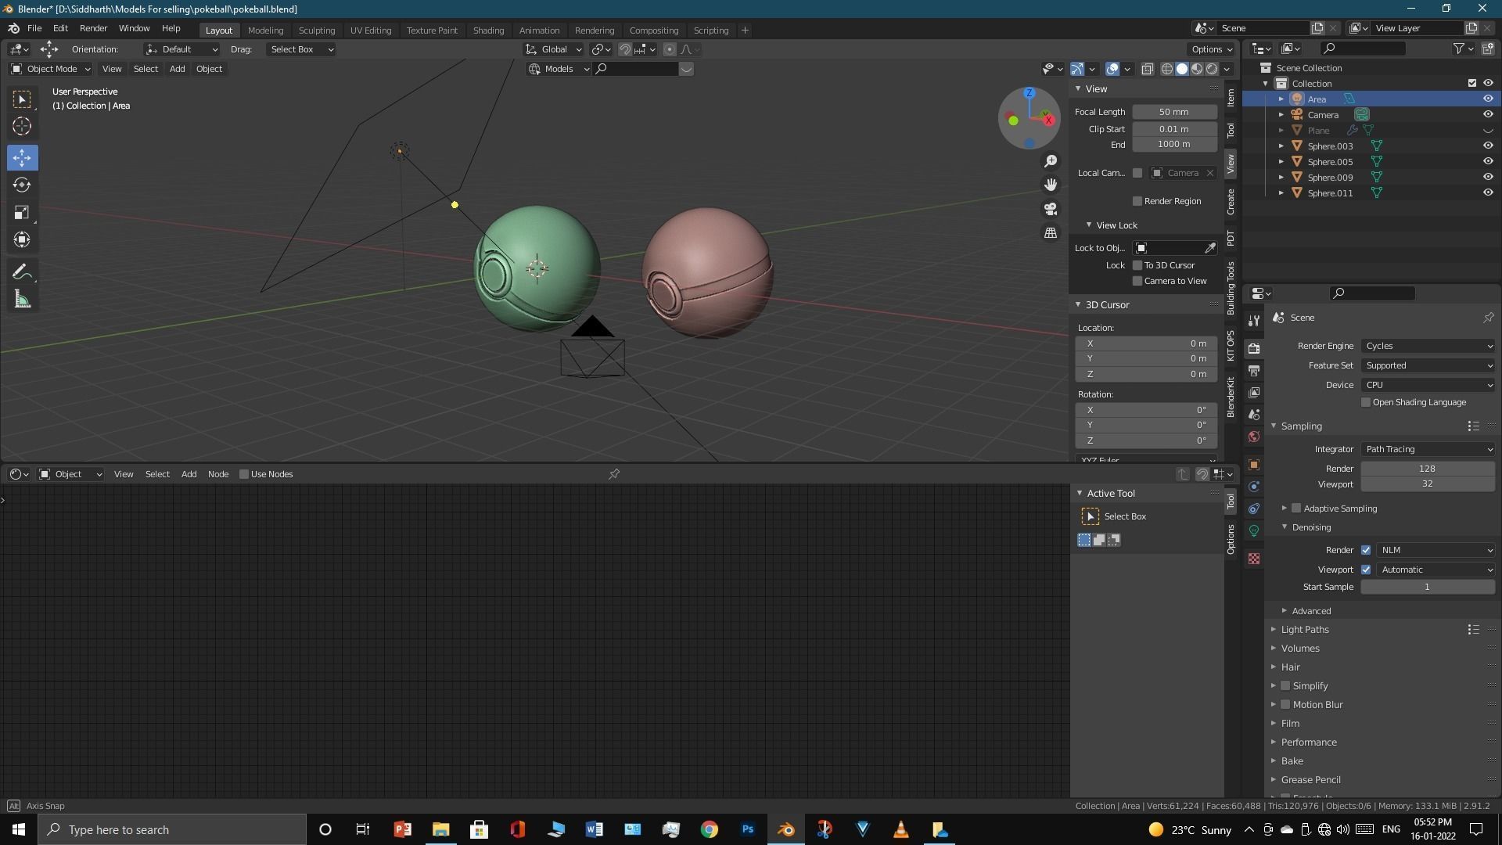This screenshot has height=845, width=1502.
Task: Expand Sphere.005 in outliner
Action: tap(1281, 162)
